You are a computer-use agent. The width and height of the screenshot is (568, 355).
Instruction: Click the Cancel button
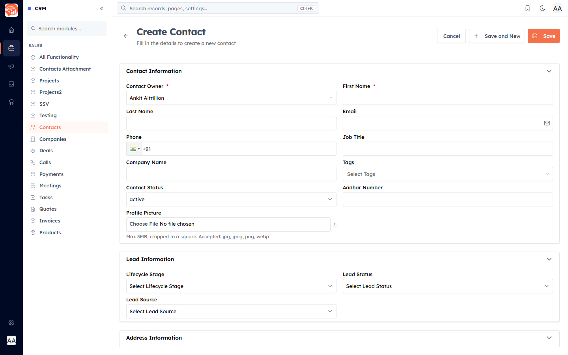pyautogui.click(x=451, y=36)
